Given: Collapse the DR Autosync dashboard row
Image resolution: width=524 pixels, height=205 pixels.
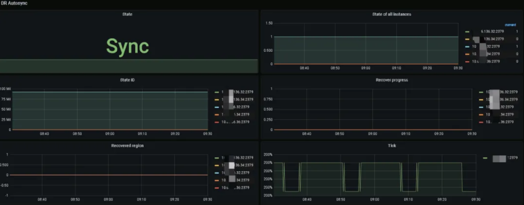Looking at the screenshot, I should pyautogui.click(x=14, y=3).
